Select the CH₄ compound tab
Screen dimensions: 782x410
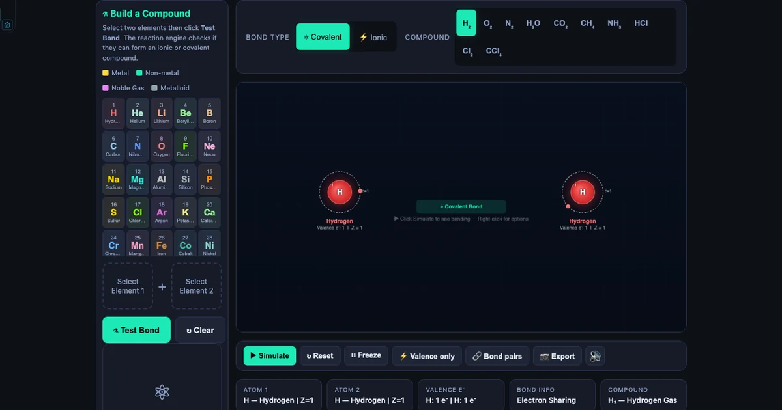pyautogui.click(x=587, y=23)
